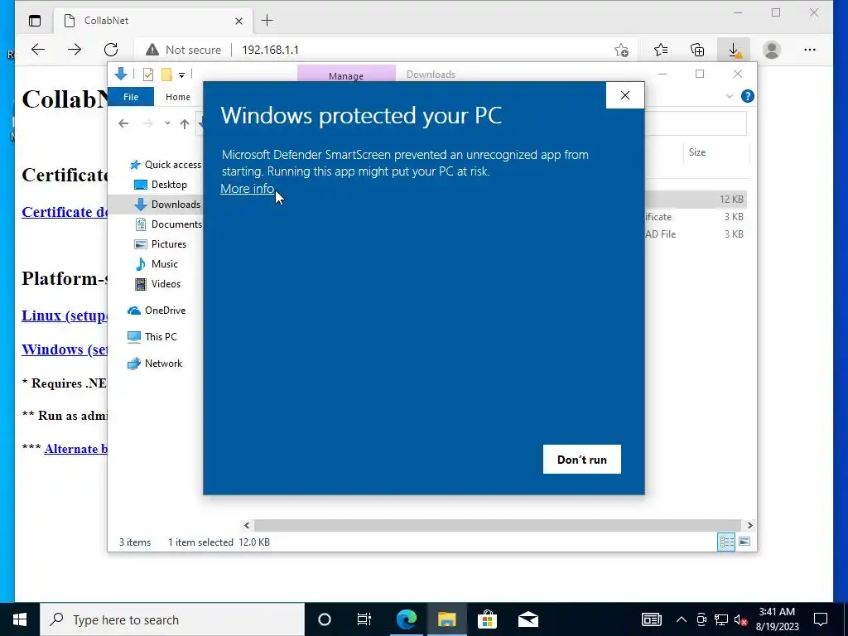Open the More info link in SmartScreen

247,189
